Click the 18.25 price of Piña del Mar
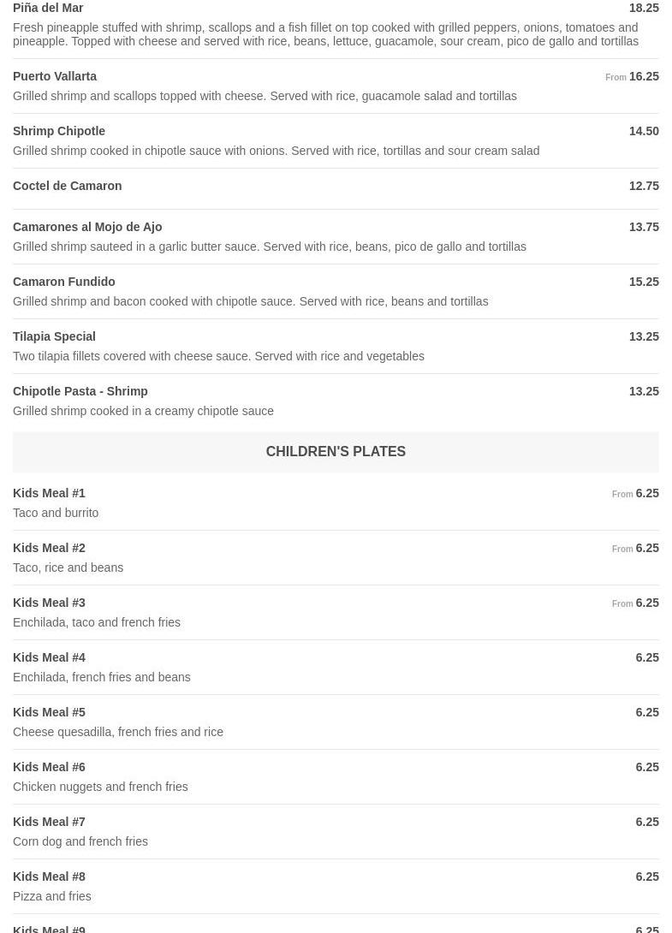Screen dimensions: 672x933 [644, 8]
